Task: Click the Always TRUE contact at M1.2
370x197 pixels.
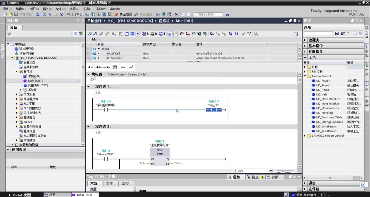Action: pos(106,159)
